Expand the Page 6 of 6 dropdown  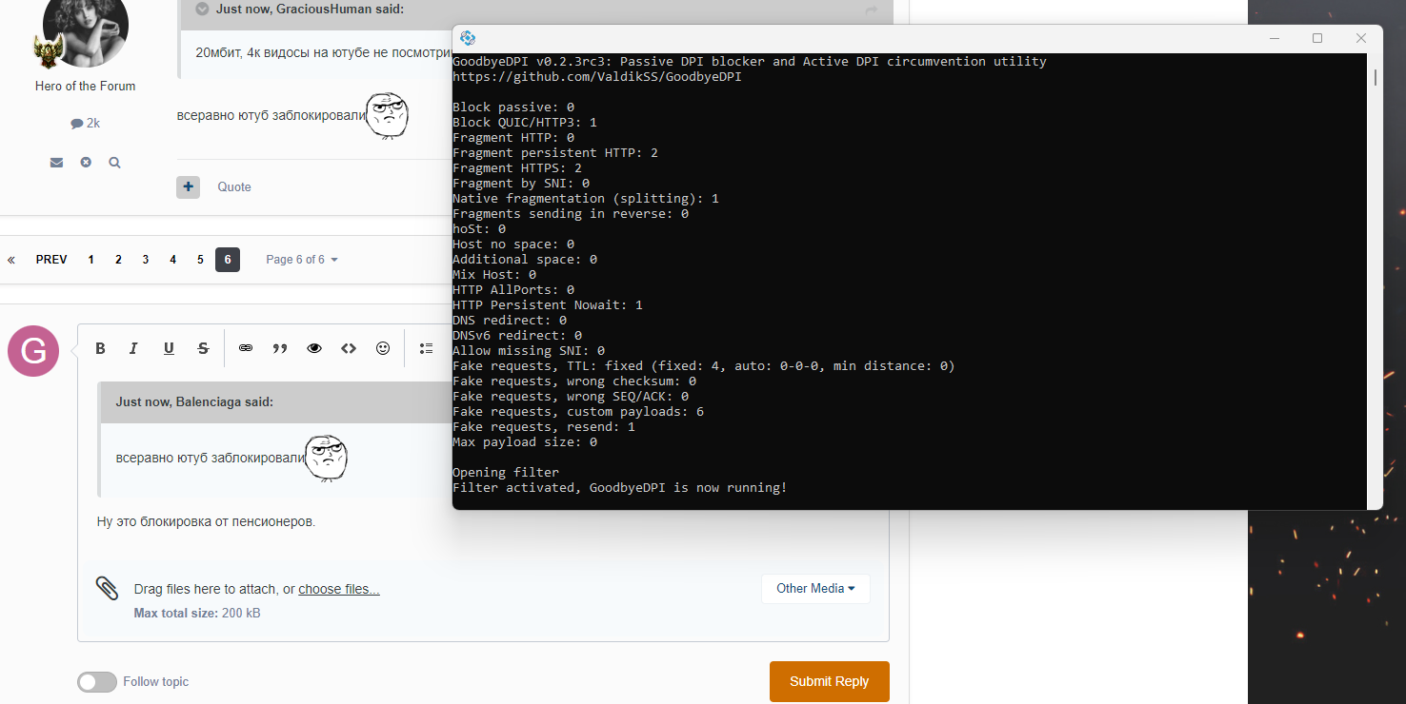pyautogui.click(x=302, y=260)
